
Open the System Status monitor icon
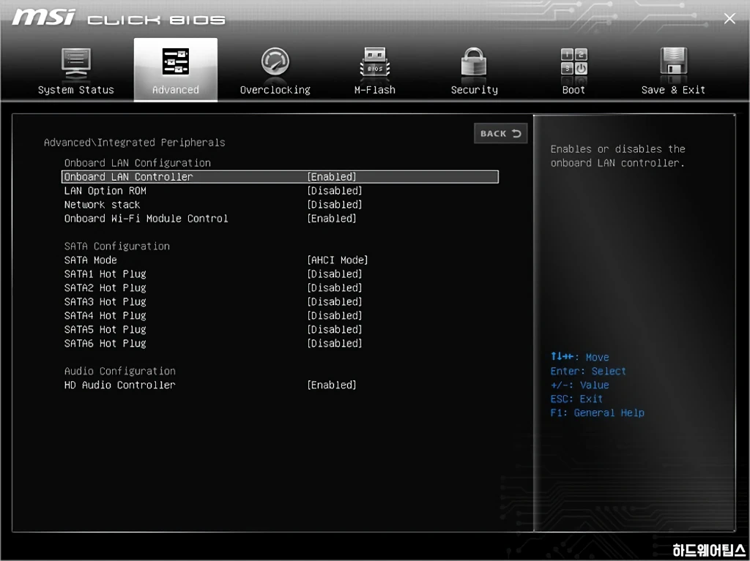75,64
